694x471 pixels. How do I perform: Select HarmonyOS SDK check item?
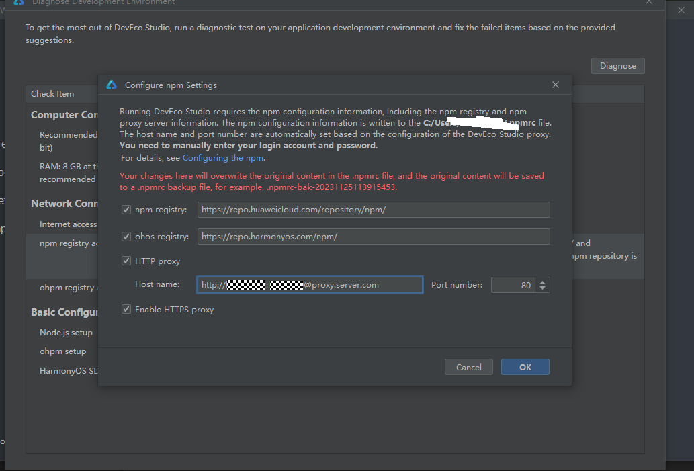[x=69, y=370]
